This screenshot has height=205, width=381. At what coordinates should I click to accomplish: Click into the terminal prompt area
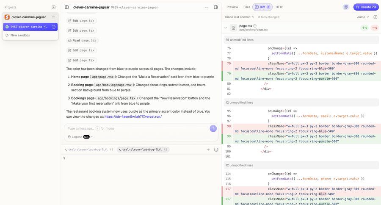point(141,180)
